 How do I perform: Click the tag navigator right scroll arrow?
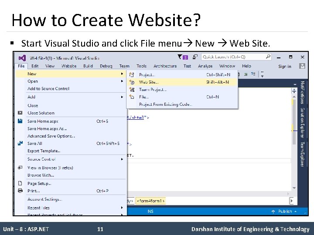click(292, 201)
